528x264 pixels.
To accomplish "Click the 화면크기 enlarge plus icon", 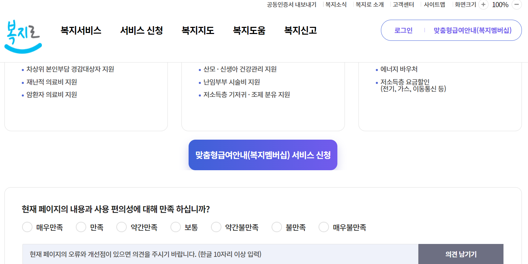I will click(483, 5).
